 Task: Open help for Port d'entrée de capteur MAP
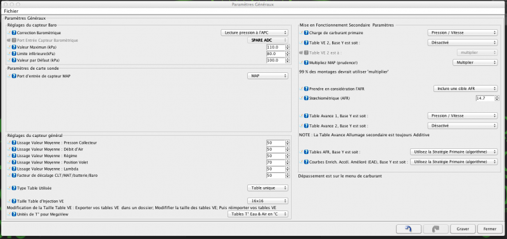coord(14,76)
